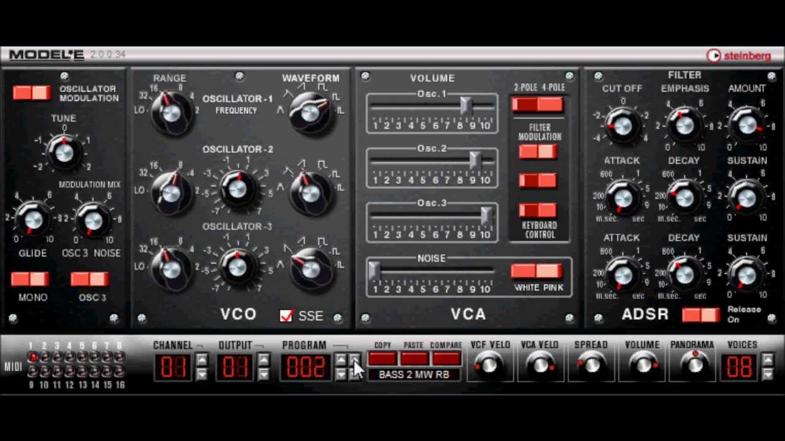Click the Osc.1 volume slider handle
Image resolution: width=785 pixels, height=441 pixels.
[465, 105]
